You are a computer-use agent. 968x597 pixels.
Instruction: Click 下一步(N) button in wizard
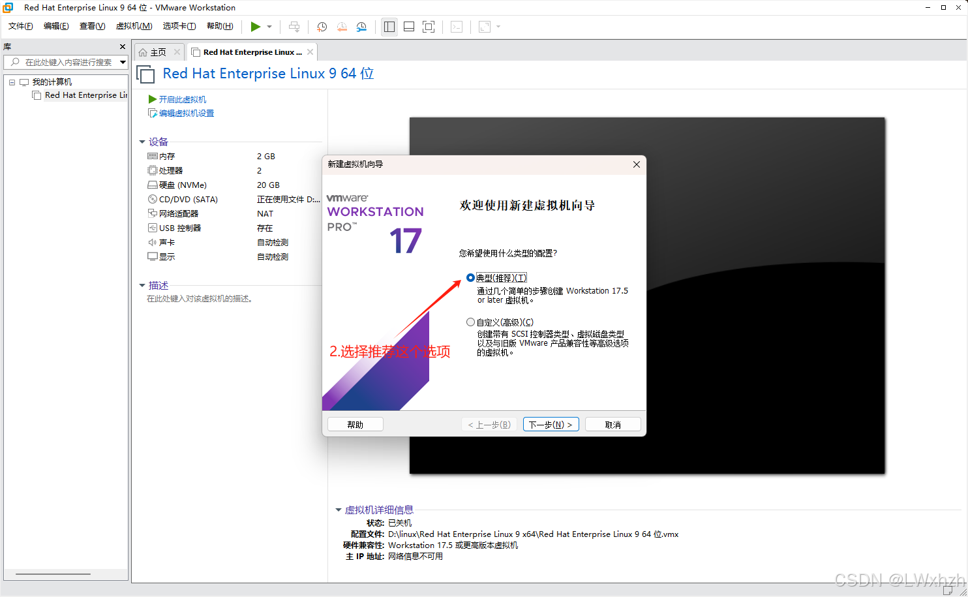[551, 425]
